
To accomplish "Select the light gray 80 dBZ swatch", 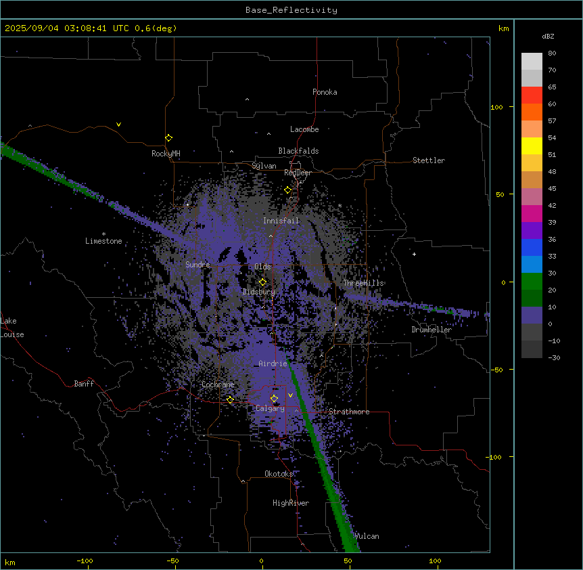I will point(532,62).
